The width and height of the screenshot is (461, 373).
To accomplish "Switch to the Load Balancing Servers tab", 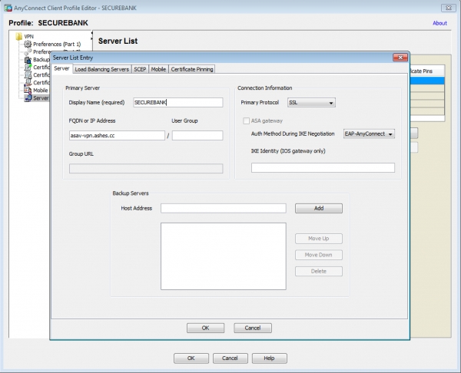I will click(x=101, y=69).
